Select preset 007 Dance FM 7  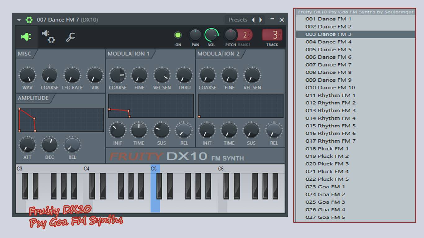356,64
